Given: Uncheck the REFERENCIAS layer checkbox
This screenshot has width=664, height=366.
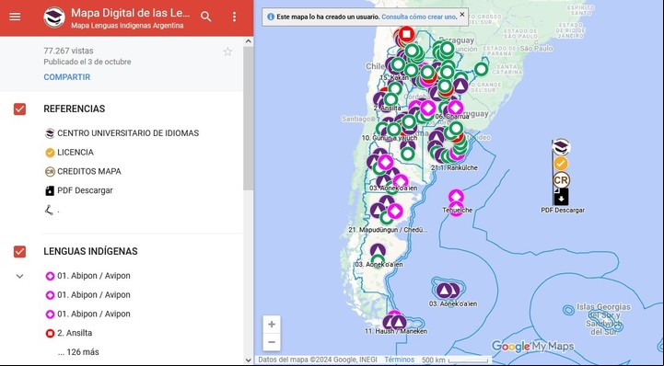Looking at the screenshot, I should (x=19, y=109).
